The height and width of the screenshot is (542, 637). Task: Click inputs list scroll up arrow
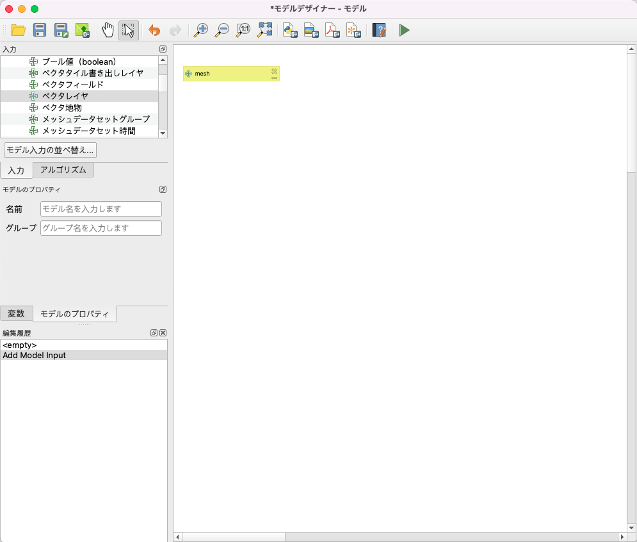163,60
